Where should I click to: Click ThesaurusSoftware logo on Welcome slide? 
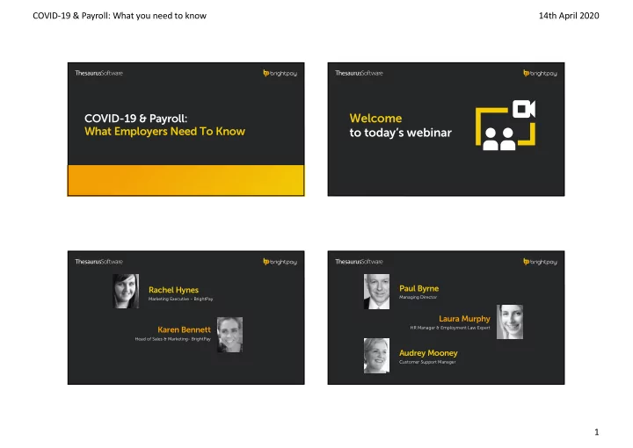tap(359, 73)
